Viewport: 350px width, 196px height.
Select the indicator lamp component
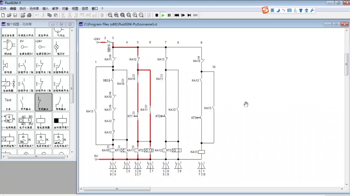pos(61,47)
